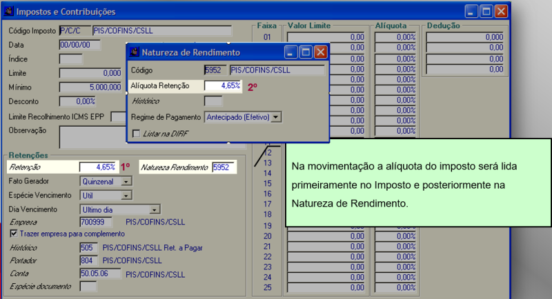Click the 'Retenções' group label
This screenshot has width=552, height=299.
click(x=28, y=155)
